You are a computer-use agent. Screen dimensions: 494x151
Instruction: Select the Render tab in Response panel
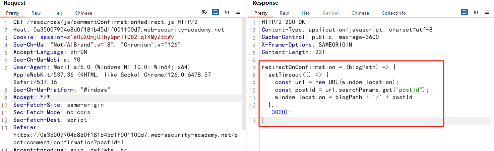pyautogui.click(x=331, y=13)
